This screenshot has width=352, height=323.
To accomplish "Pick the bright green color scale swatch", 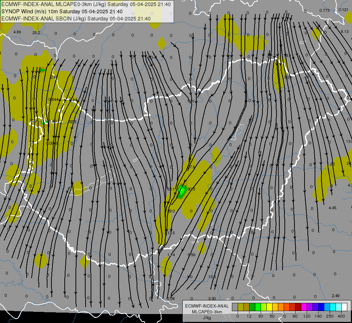I will coord(258,307).
